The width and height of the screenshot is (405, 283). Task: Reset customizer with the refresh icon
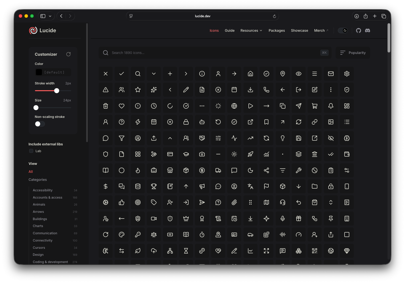pos(68,54)
